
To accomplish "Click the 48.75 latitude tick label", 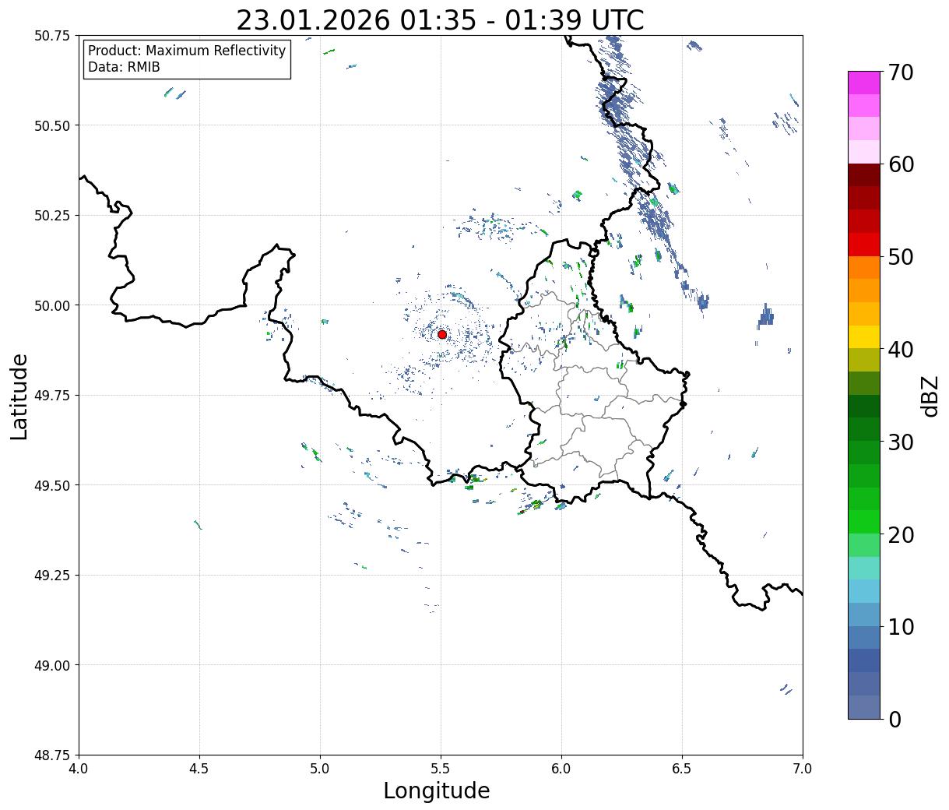I will (x=52, y=755).
